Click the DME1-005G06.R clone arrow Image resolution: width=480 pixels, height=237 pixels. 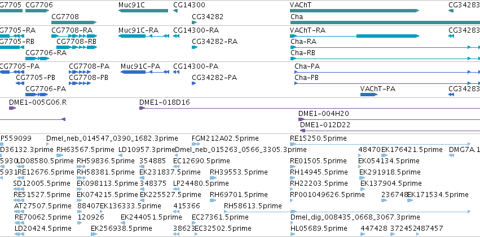click(12, 108)
